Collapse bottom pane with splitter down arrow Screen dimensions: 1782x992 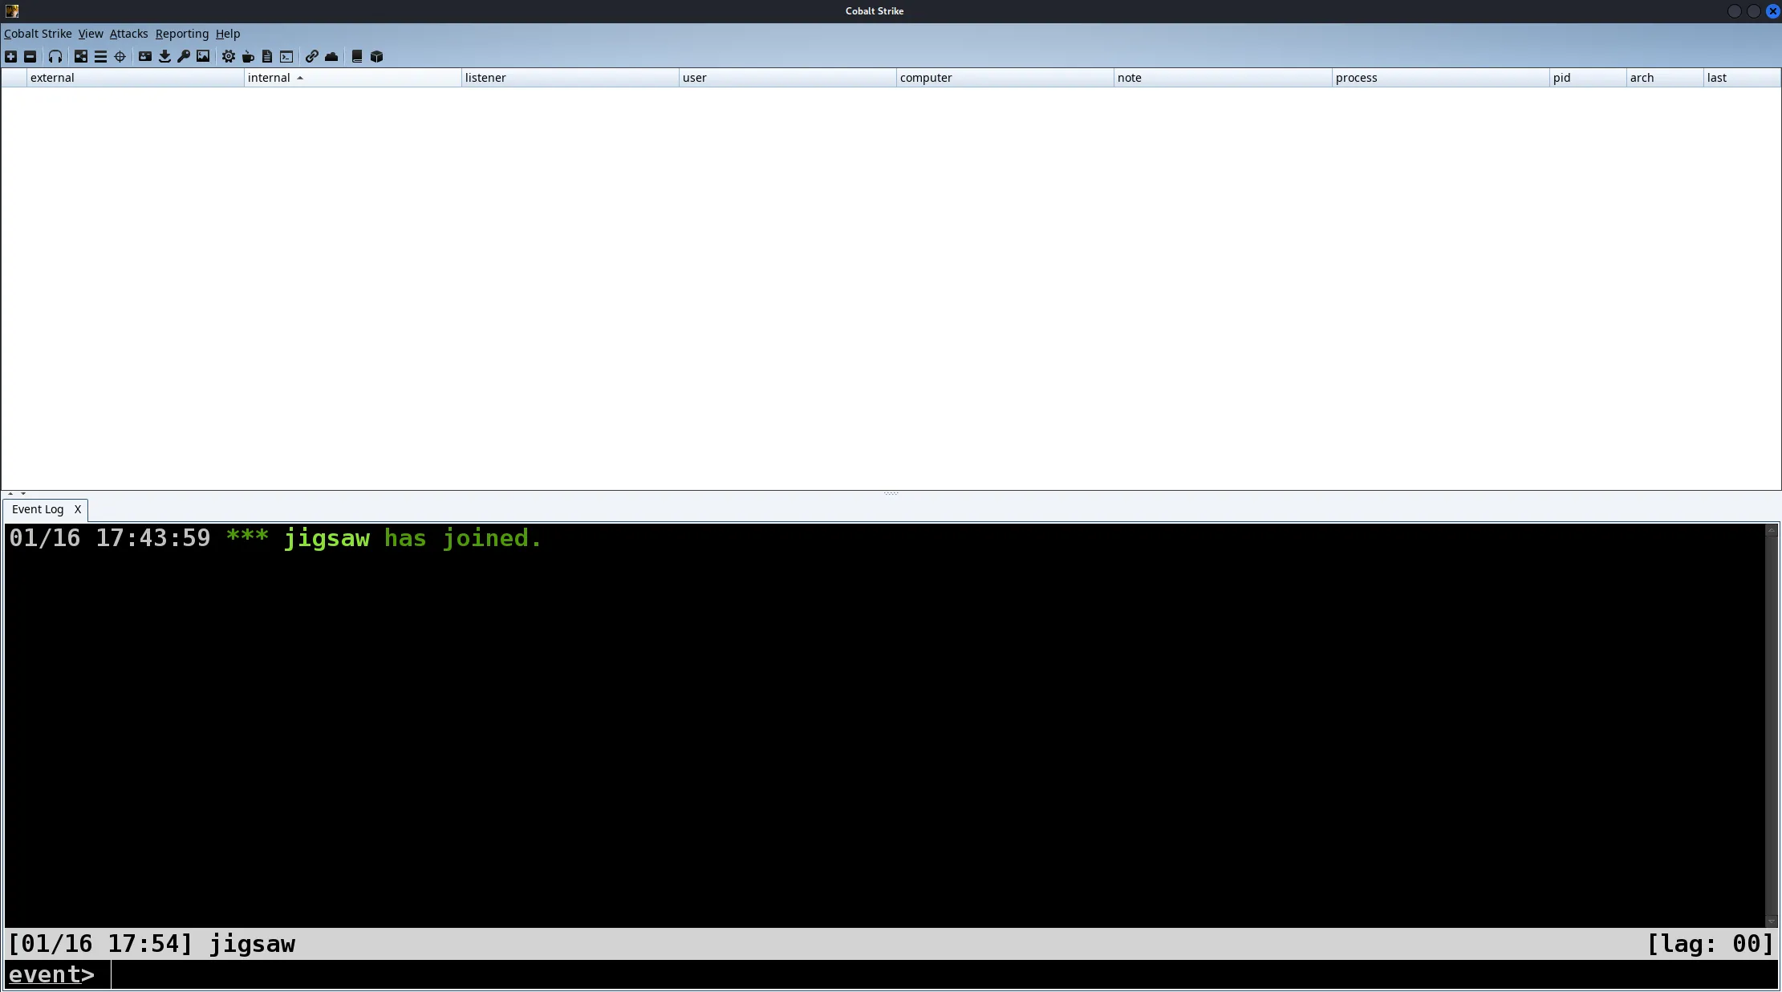(x=23, y=493)
